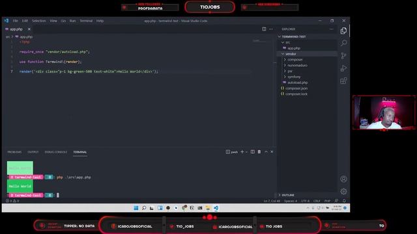
Task: Click src in the breadcrumb
Action: pyautogui.click(x=8, y=37)
